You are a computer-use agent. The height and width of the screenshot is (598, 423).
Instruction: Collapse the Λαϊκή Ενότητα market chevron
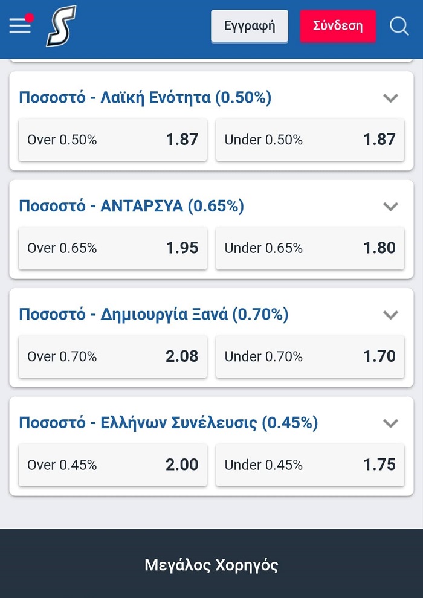coord(390,98)
